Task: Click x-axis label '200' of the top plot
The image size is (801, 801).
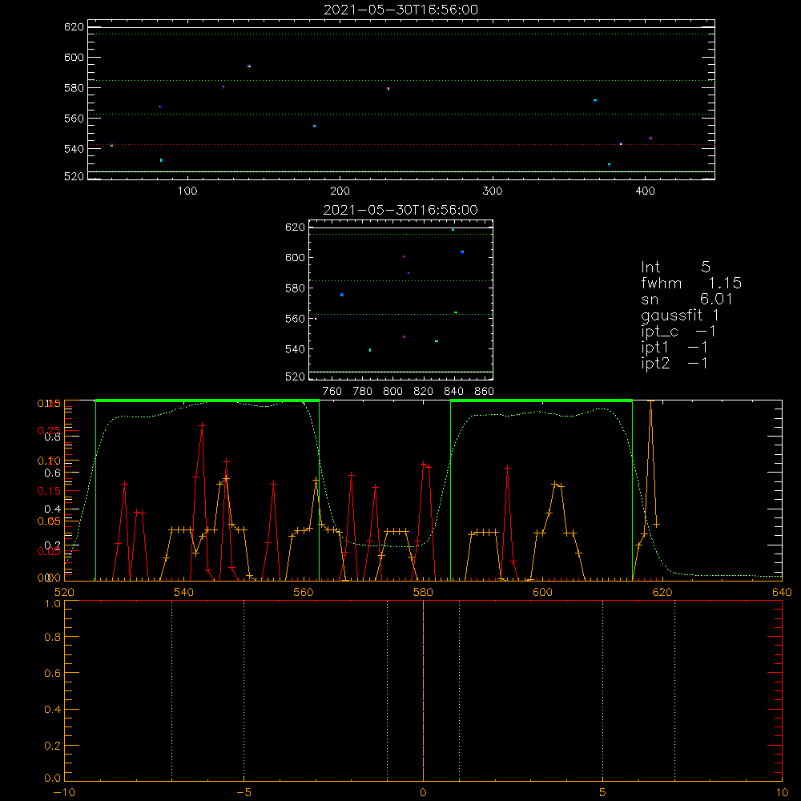Action: coord(340,191)
